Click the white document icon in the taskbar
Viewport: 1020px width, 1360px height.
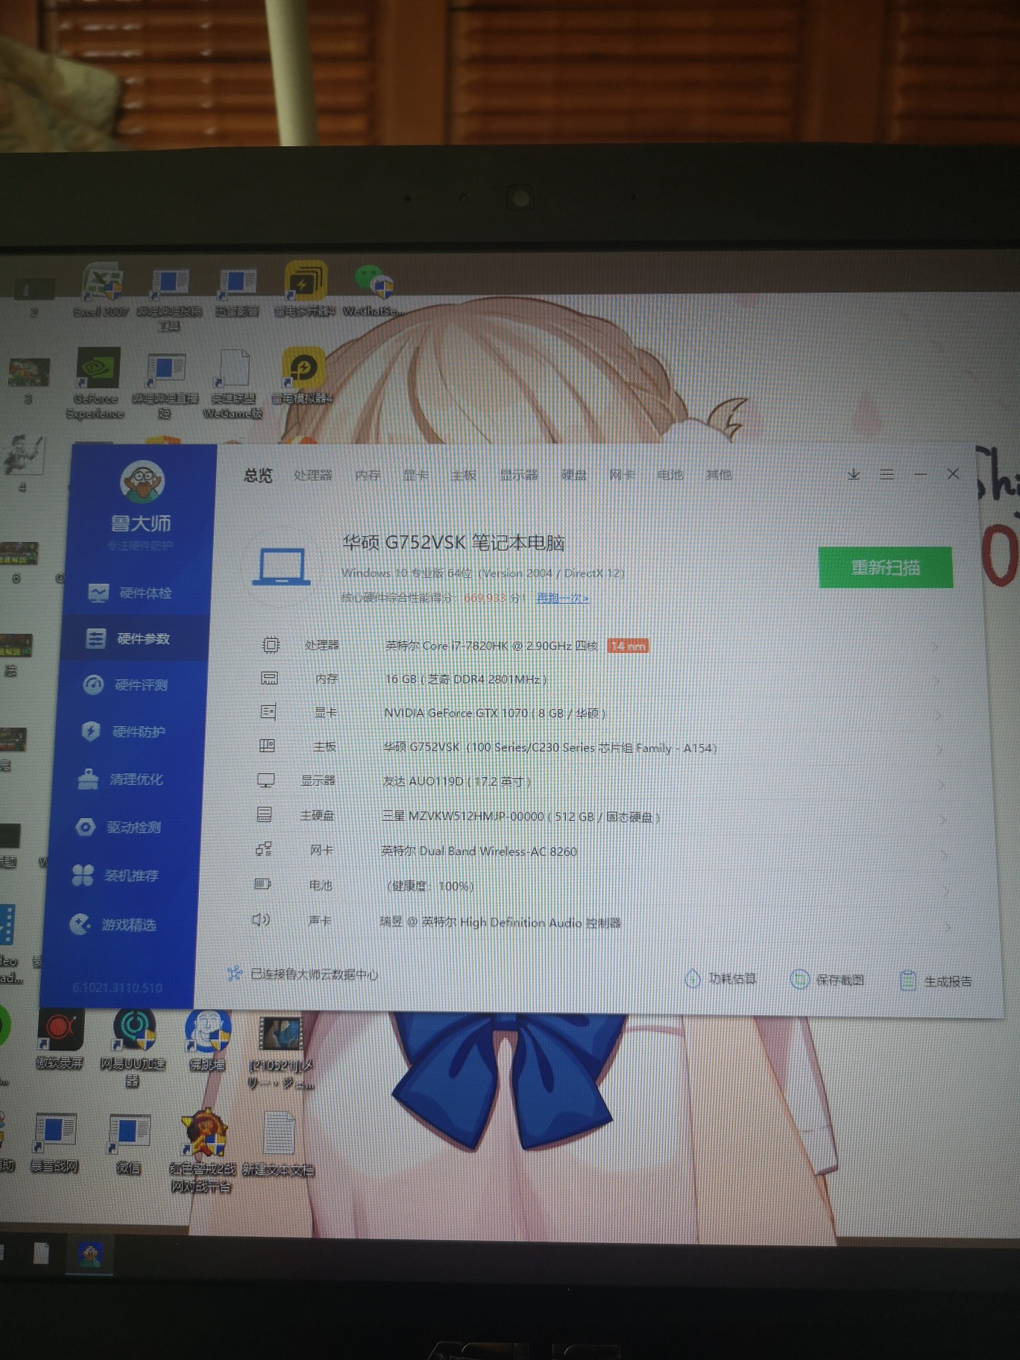coord(42,1253)
